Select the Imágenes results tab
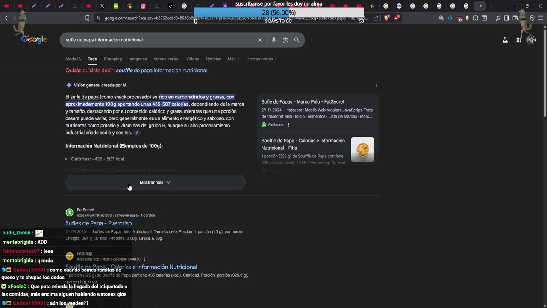 point(138,59)
